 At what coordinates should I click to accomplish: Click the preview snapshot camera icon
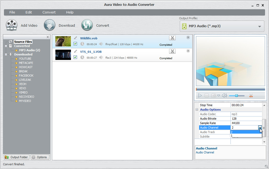[x=213, y=96]
